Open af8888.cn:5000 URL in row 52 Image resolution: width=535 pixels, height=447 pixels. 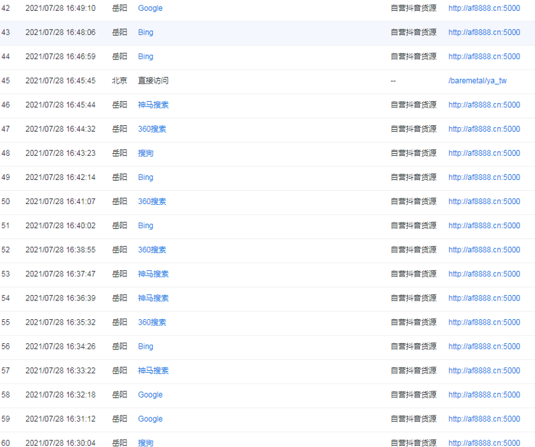click(x=484, y=250)
